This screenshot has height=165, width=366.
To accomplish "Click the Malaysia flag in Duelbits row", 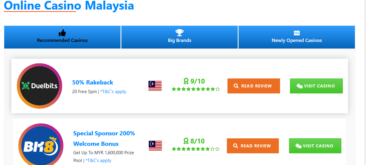I will [x=155, y=86].
